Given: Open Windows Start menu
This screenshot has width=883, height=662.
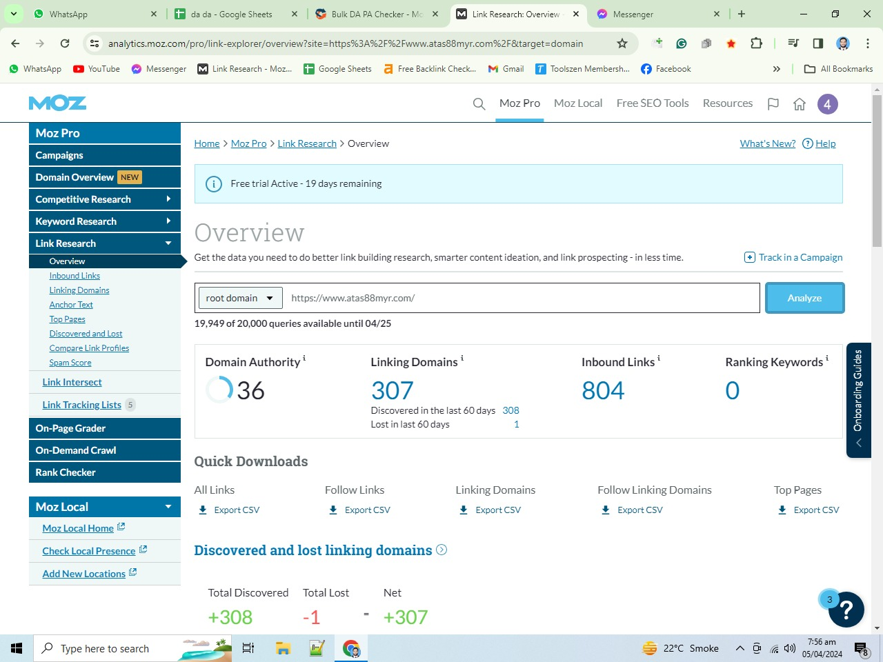Looking at the screenshot, I should click(x=17, y=648).
